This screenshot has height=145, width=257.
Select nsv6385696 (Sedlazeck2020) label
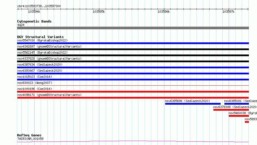point(187,101)
